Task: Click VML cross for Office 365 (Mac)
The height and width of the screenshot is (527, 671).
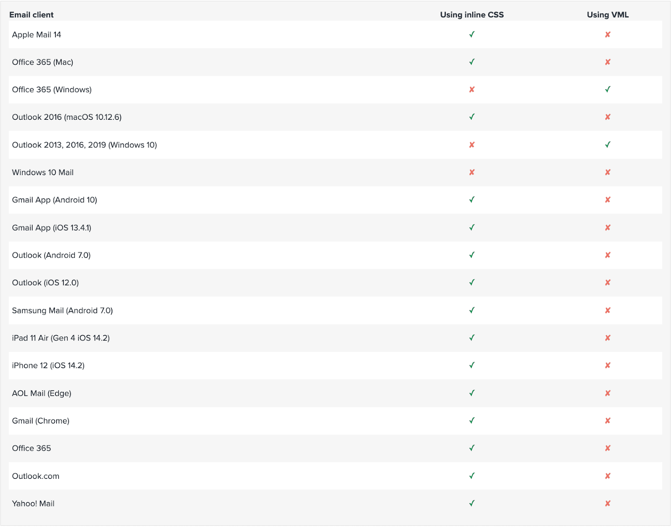Action: click(x=608, y=62)
